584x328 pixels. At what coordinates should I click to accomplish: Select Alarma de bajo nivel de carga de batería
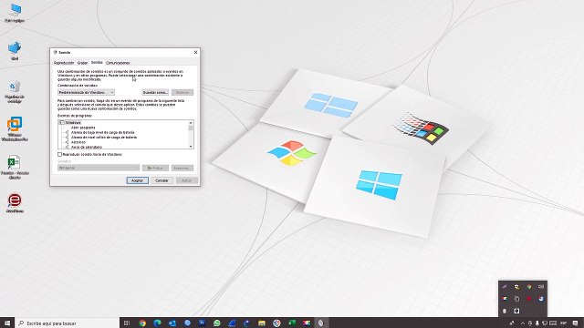click(102, 132)
